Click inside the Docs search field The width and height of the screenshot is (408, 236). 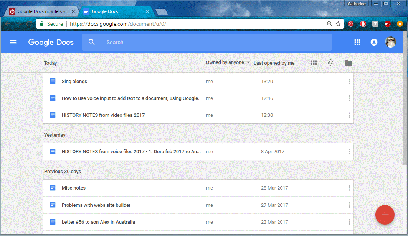point(207,42)
